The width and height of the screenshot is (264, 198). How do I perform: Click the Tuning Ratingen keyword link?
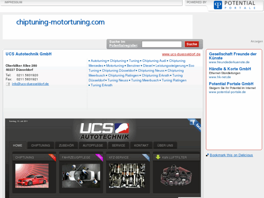(174, 80)
